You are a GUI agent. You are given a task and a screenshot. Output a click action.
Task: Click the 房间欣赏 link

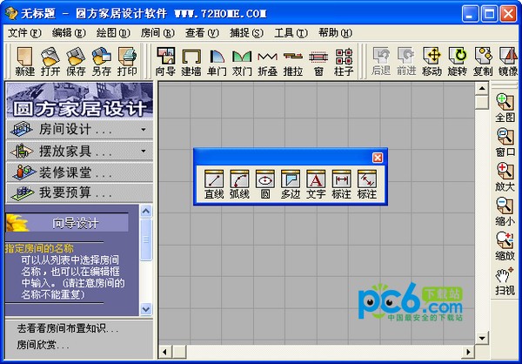(x=43, y=345)
